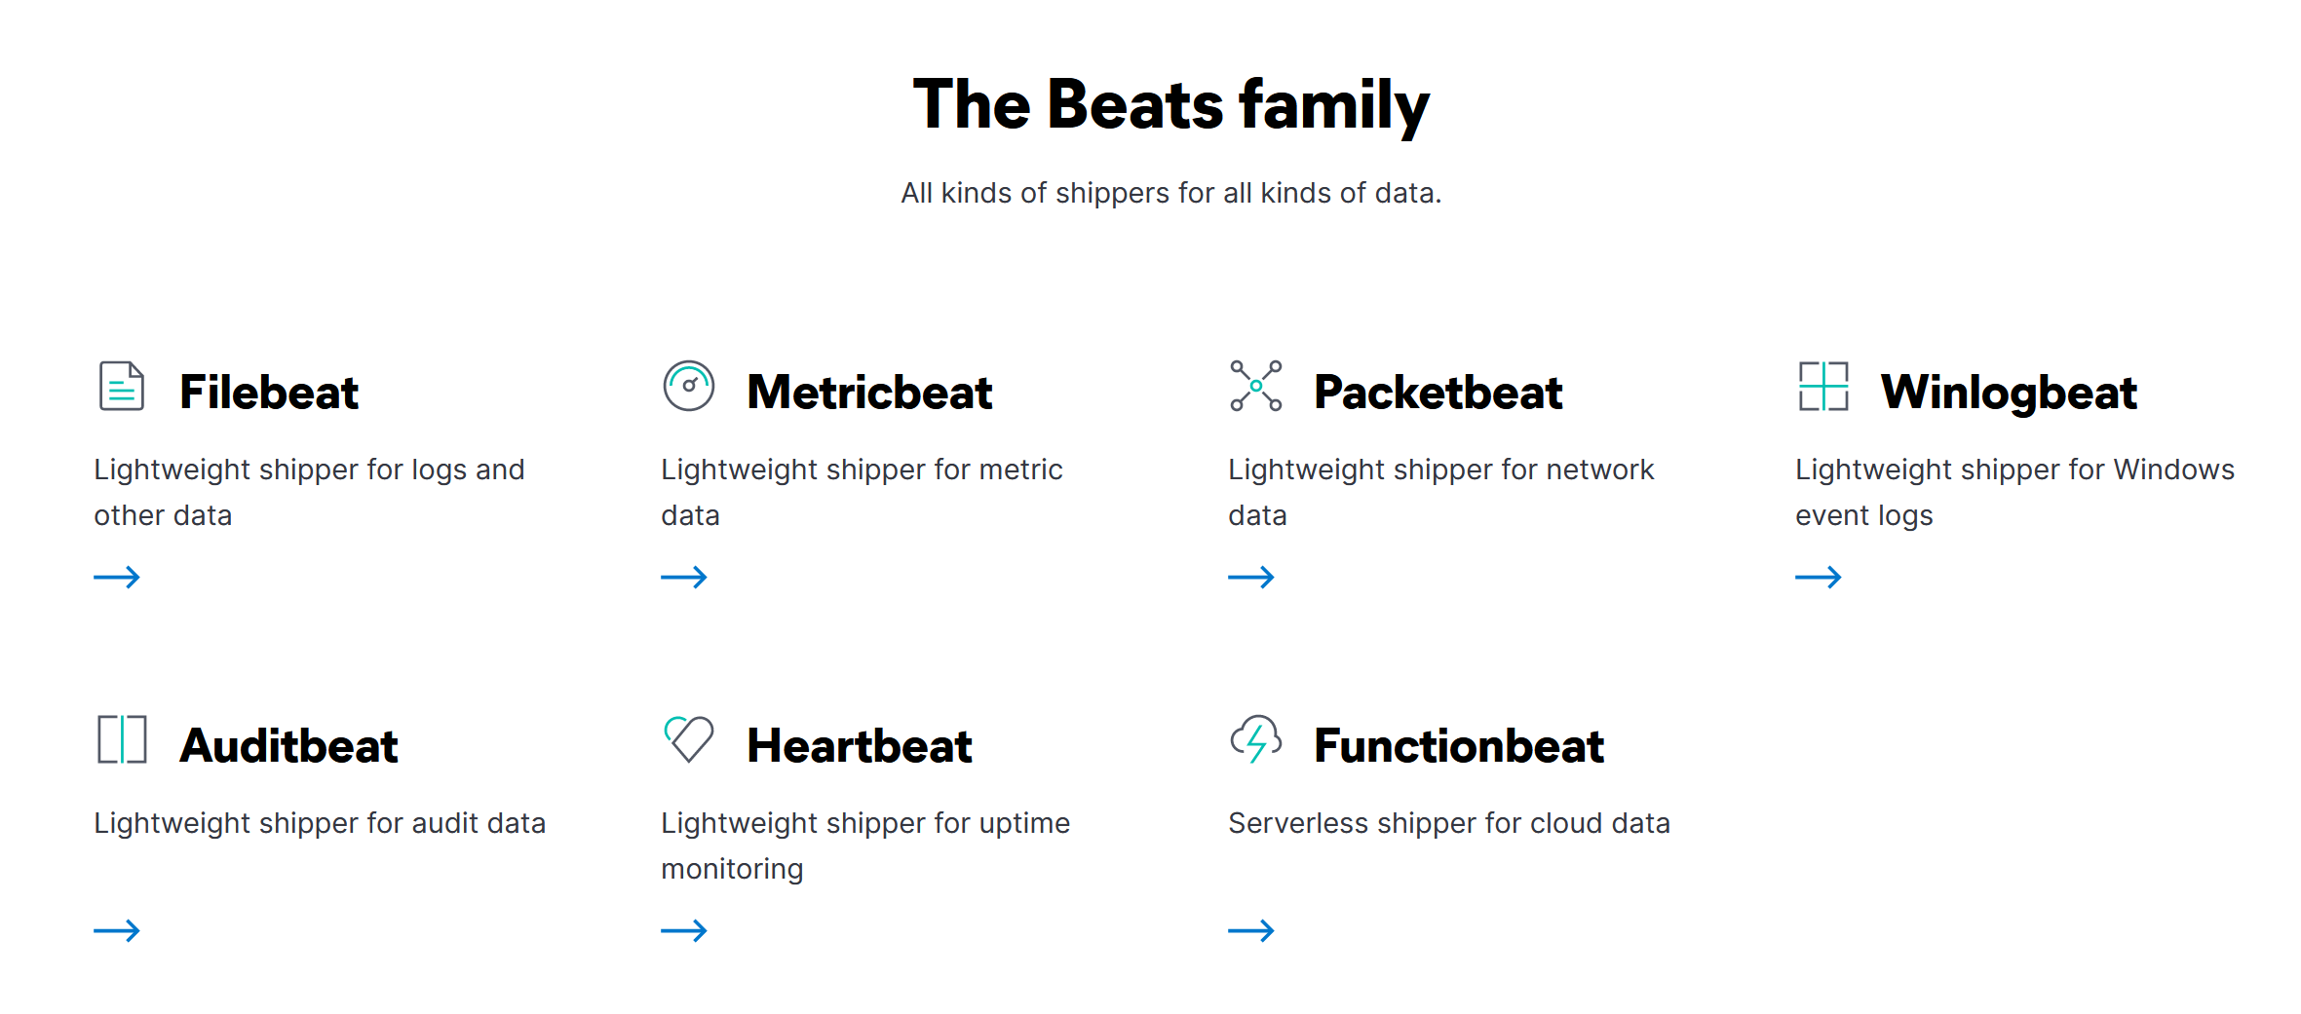Click the Winlogbeat window grid icon

tap(1823, 387)
